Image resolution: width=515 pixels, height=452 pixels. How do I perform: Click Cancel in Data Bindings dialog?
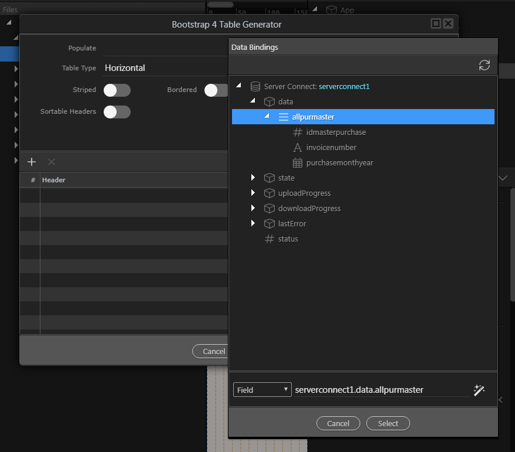(338, 423)
